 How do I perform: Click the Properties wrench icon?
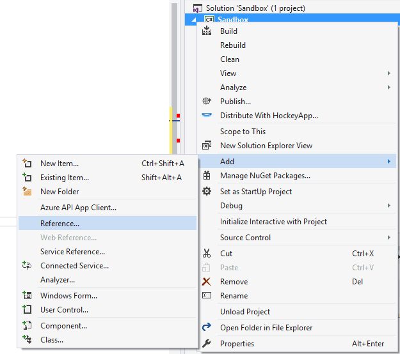[207, 344]
